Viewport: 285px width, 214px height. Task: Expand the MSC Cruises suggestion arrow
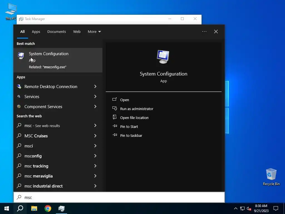tap(95, 136)
